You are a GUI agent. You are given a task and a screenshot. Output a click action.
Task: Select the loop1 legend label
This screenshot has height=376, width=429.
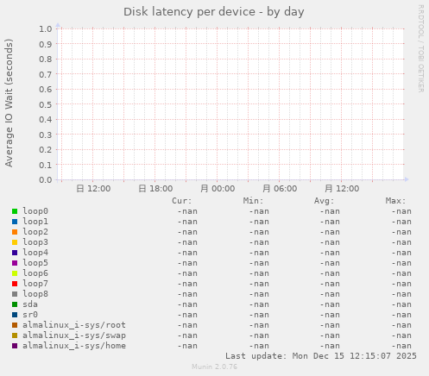(35, 222)
